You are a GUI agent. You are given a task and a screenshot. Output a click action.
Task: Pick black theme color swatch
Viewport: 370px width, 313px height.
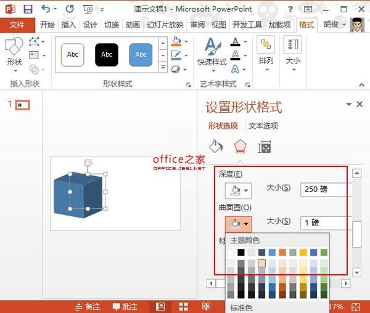click(241, 253)
